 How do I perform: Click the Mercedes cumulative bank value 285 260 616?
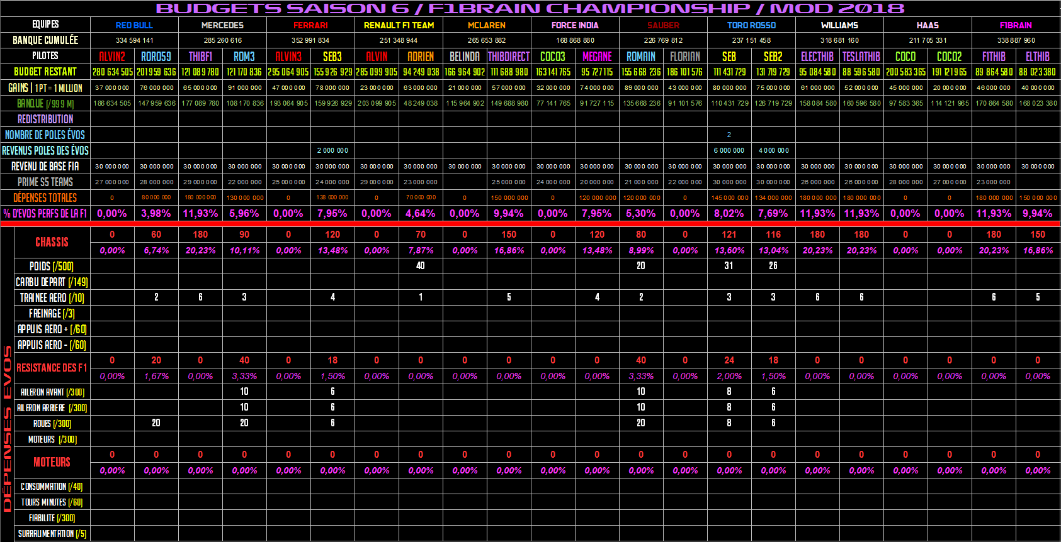coord(222,40)
